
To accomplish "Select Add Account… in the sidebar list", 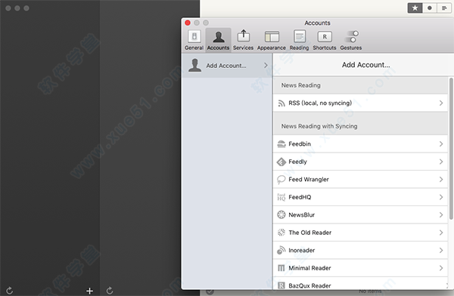I will click(x=227, y=66).
